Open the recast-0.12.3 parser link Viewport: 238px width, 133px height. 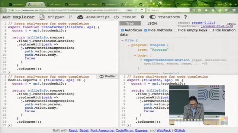click(x=203, y=23)
